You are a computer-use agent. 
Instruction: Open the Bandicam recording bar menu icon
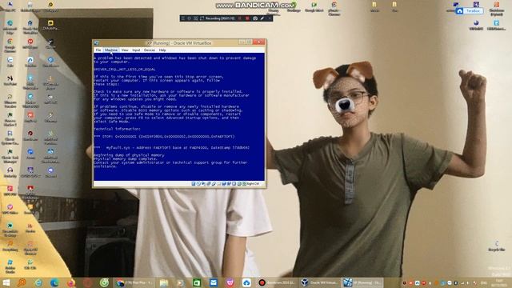tap(183, 18)
